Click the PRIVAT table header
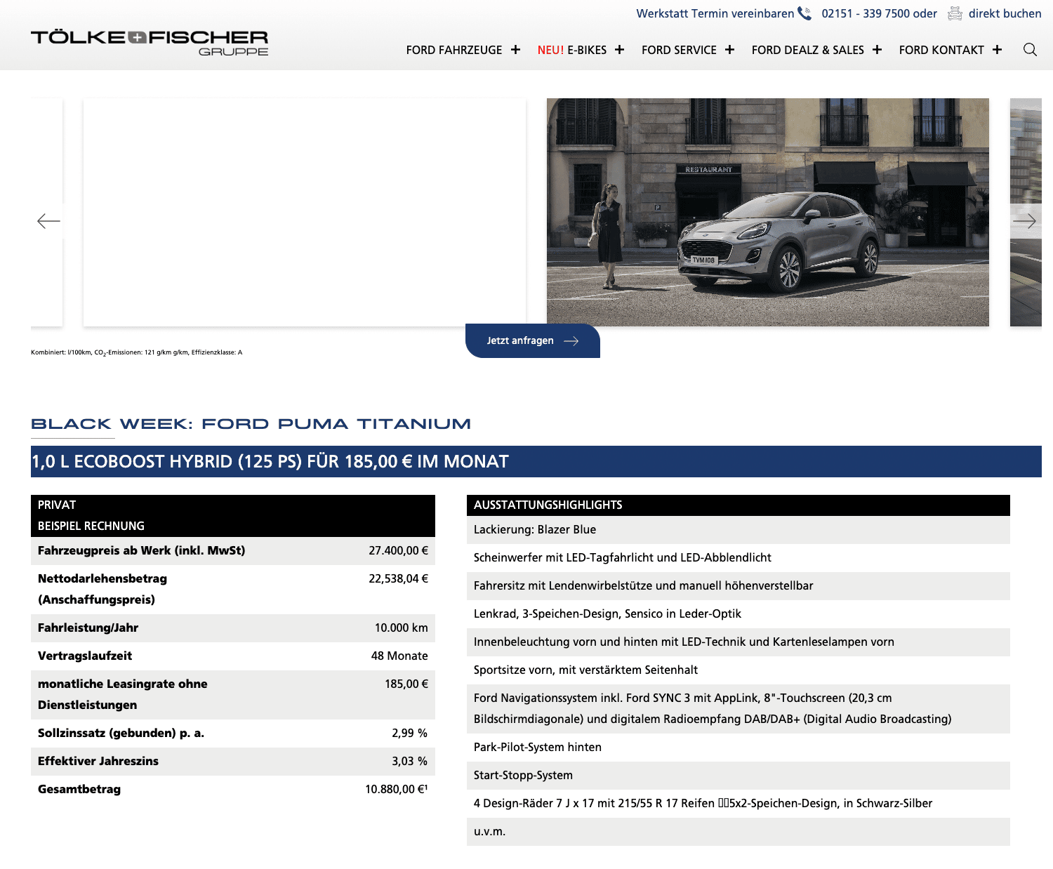Screen dimensions: 1053x869 click(x=57, y=505)
